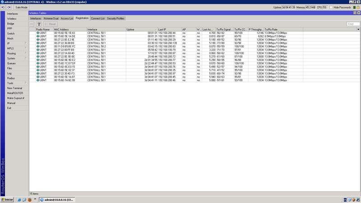Viewport: 361px width, 203px height.
Task: Toggle the Safe Mode button
Action: [x=21, y=7]
